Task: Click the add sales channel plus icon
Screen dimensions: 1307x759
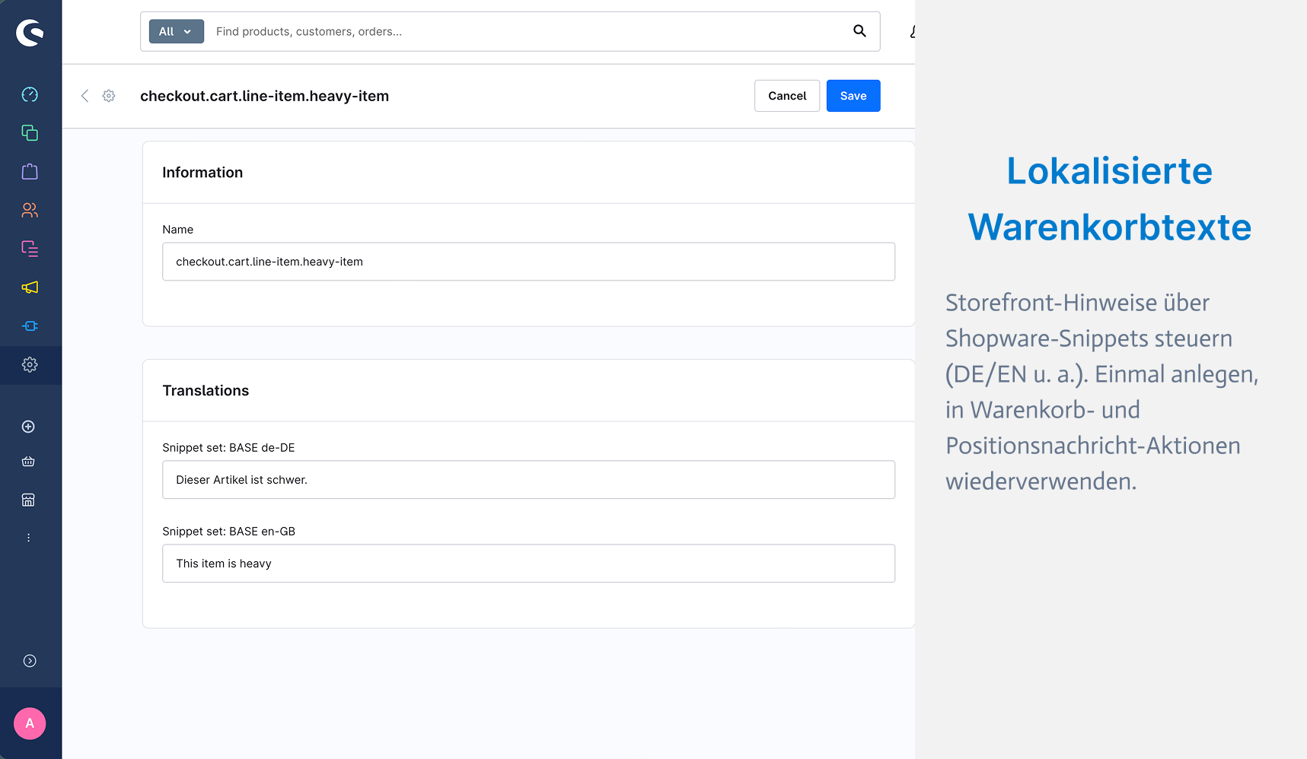Action: point(28,427)
